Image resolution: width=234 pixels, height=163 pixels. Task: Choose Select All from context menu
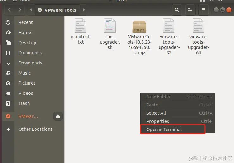click(178, 113)
